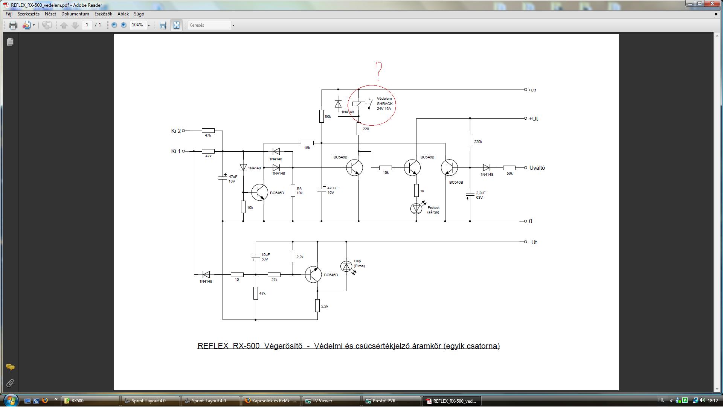Viewport: 723px width, 414px height.
Task: Open the Fájl menu
Action: (9, 14)
